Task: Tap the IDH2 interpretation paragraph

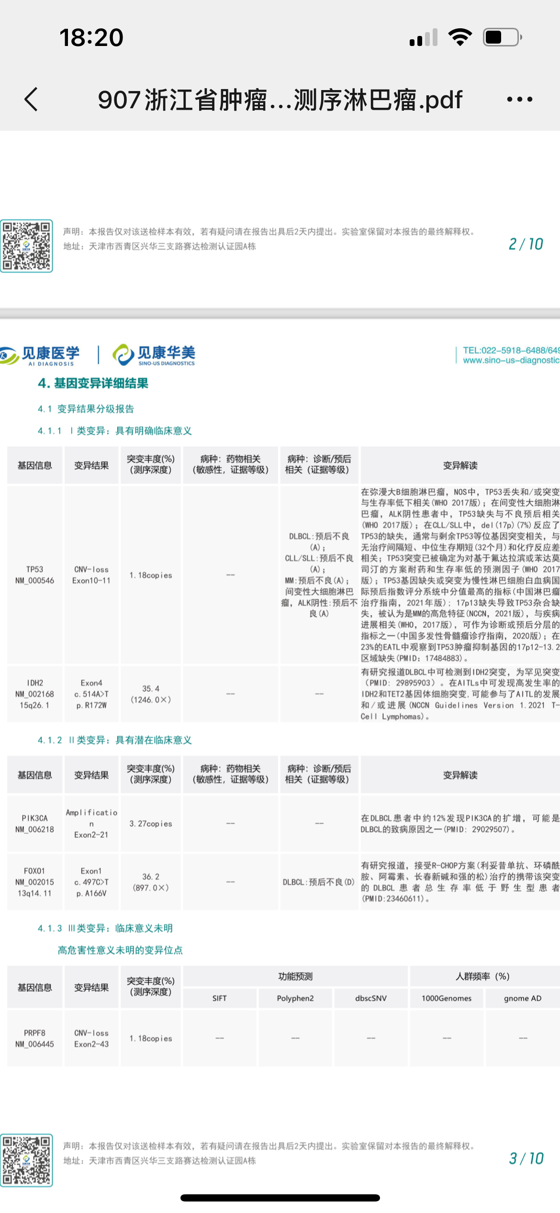Action: point(460,694)
